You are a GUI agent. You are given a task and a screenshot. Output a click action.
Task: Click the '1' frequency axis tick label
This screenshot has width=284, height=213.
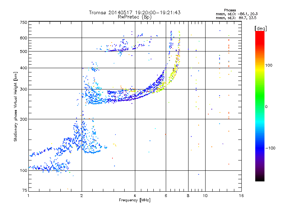pos(28,196)
